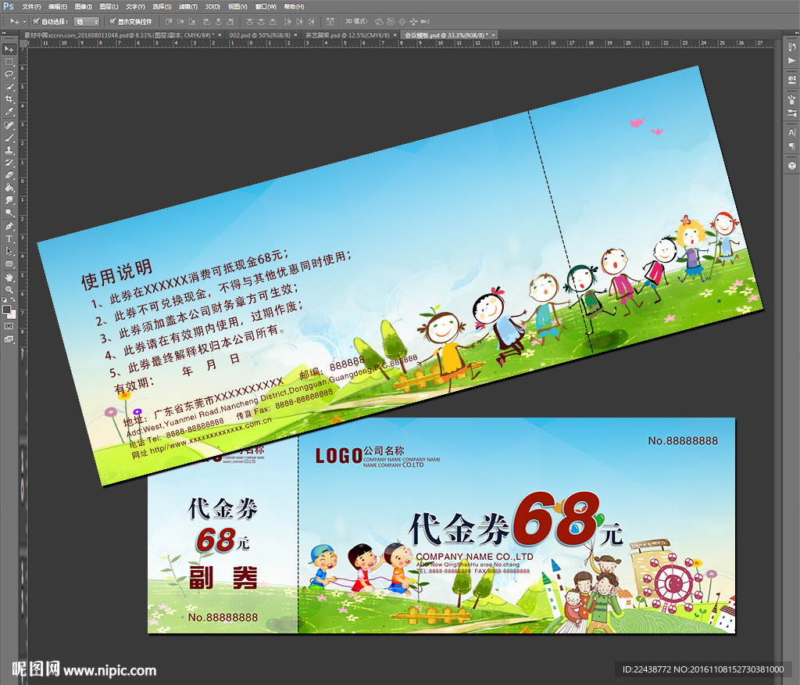Open the 选择(S) menu
800x685 pixels.
(x=162, y=6)
